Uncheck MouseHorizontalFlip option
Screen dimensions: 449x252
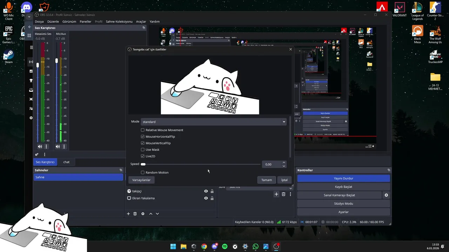point(143,136)
